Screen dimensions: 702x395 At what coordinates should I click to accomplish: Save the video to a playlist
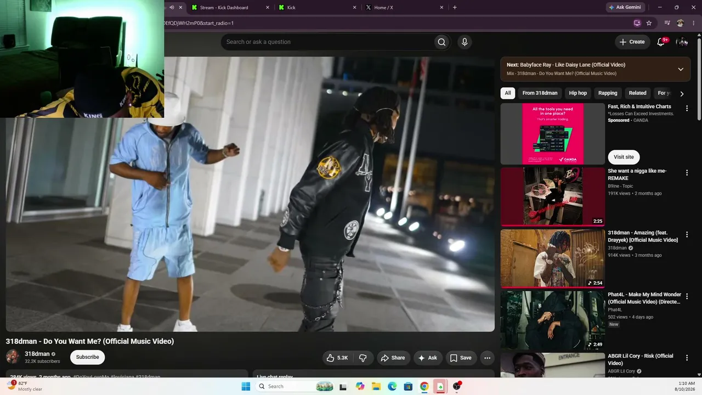461,358
